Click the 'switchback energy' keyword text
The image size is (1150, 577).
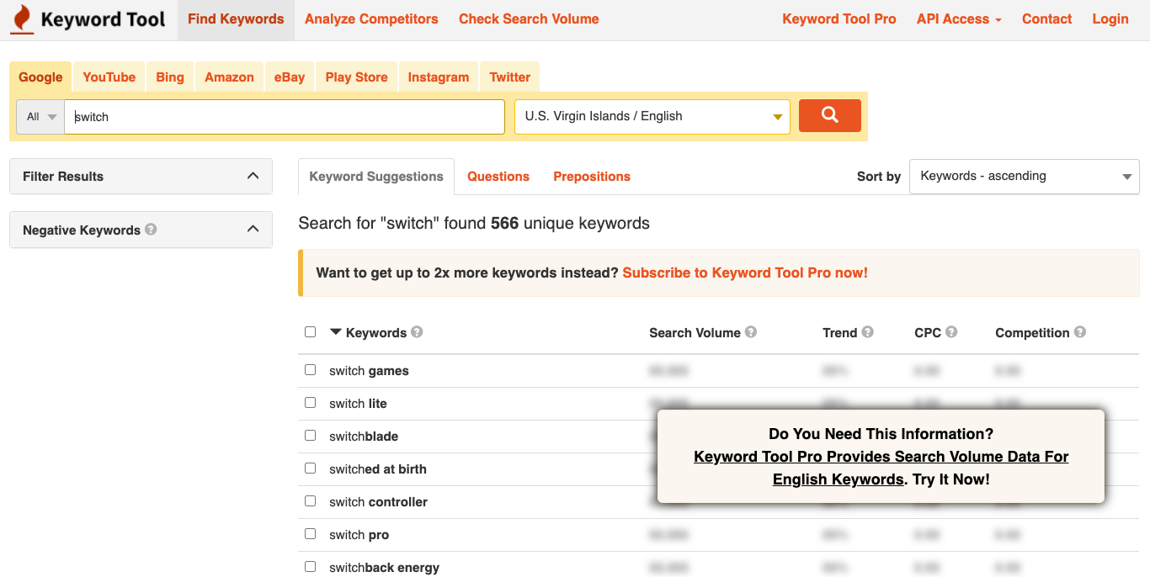pyautogui.click(x=384, y=568)
